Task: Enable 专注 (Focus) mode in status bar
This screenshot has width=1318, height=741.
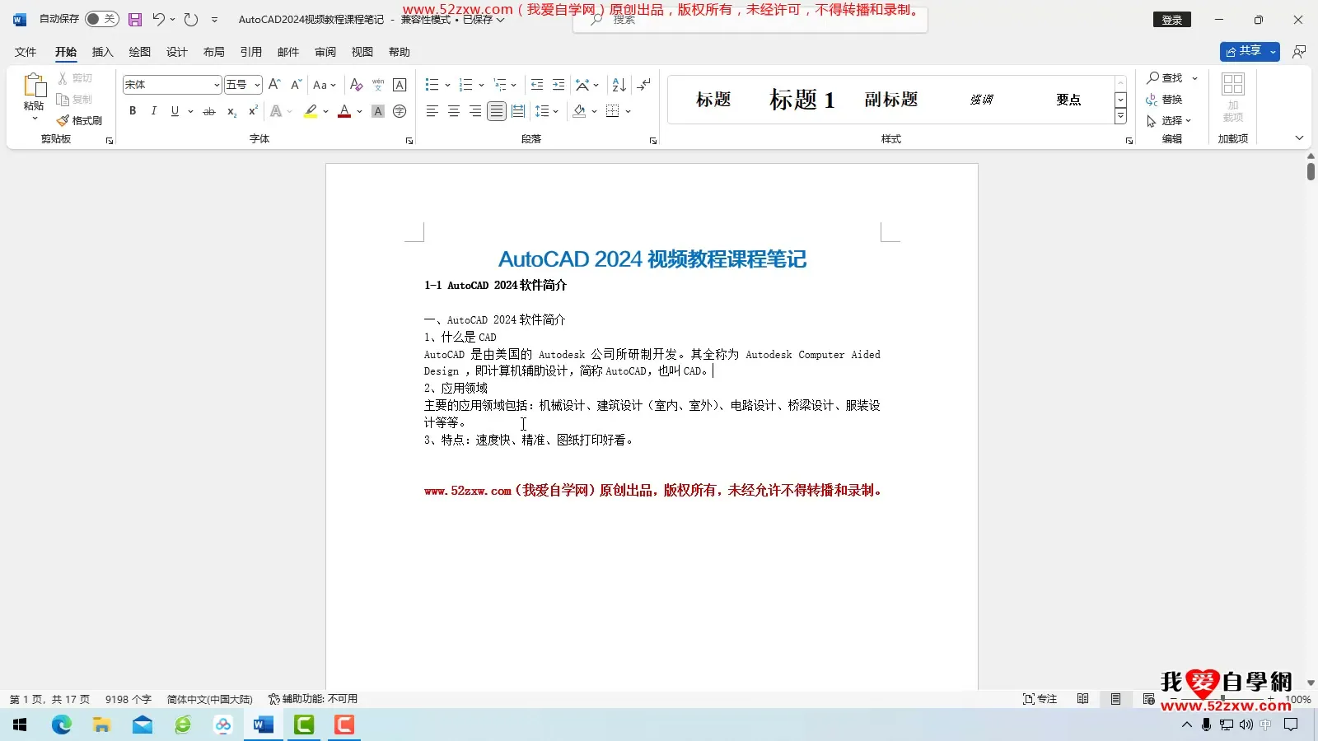Action: (1040, 698)
